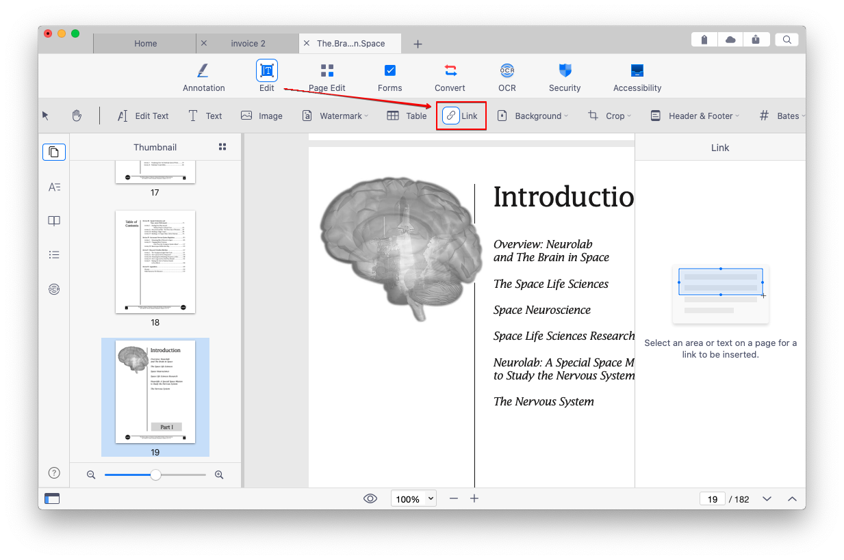The height and width of the screenshot is (560, 844).
Task: Select the The.Bra...n.Space tab
Action: pyautogui.click(x=350, y=43)
